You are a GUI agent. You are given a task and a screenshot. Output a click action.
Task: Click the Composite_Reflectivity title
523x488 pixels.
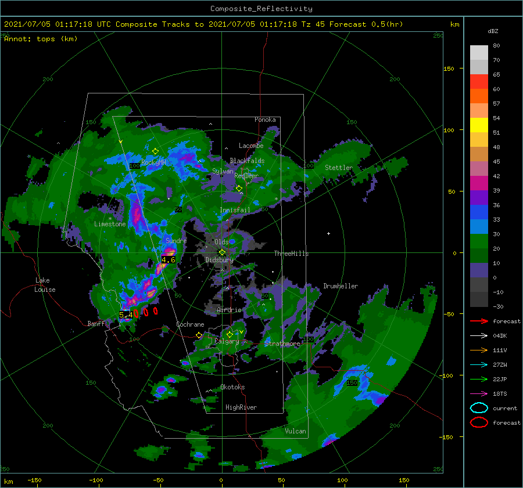pos(261,9)
